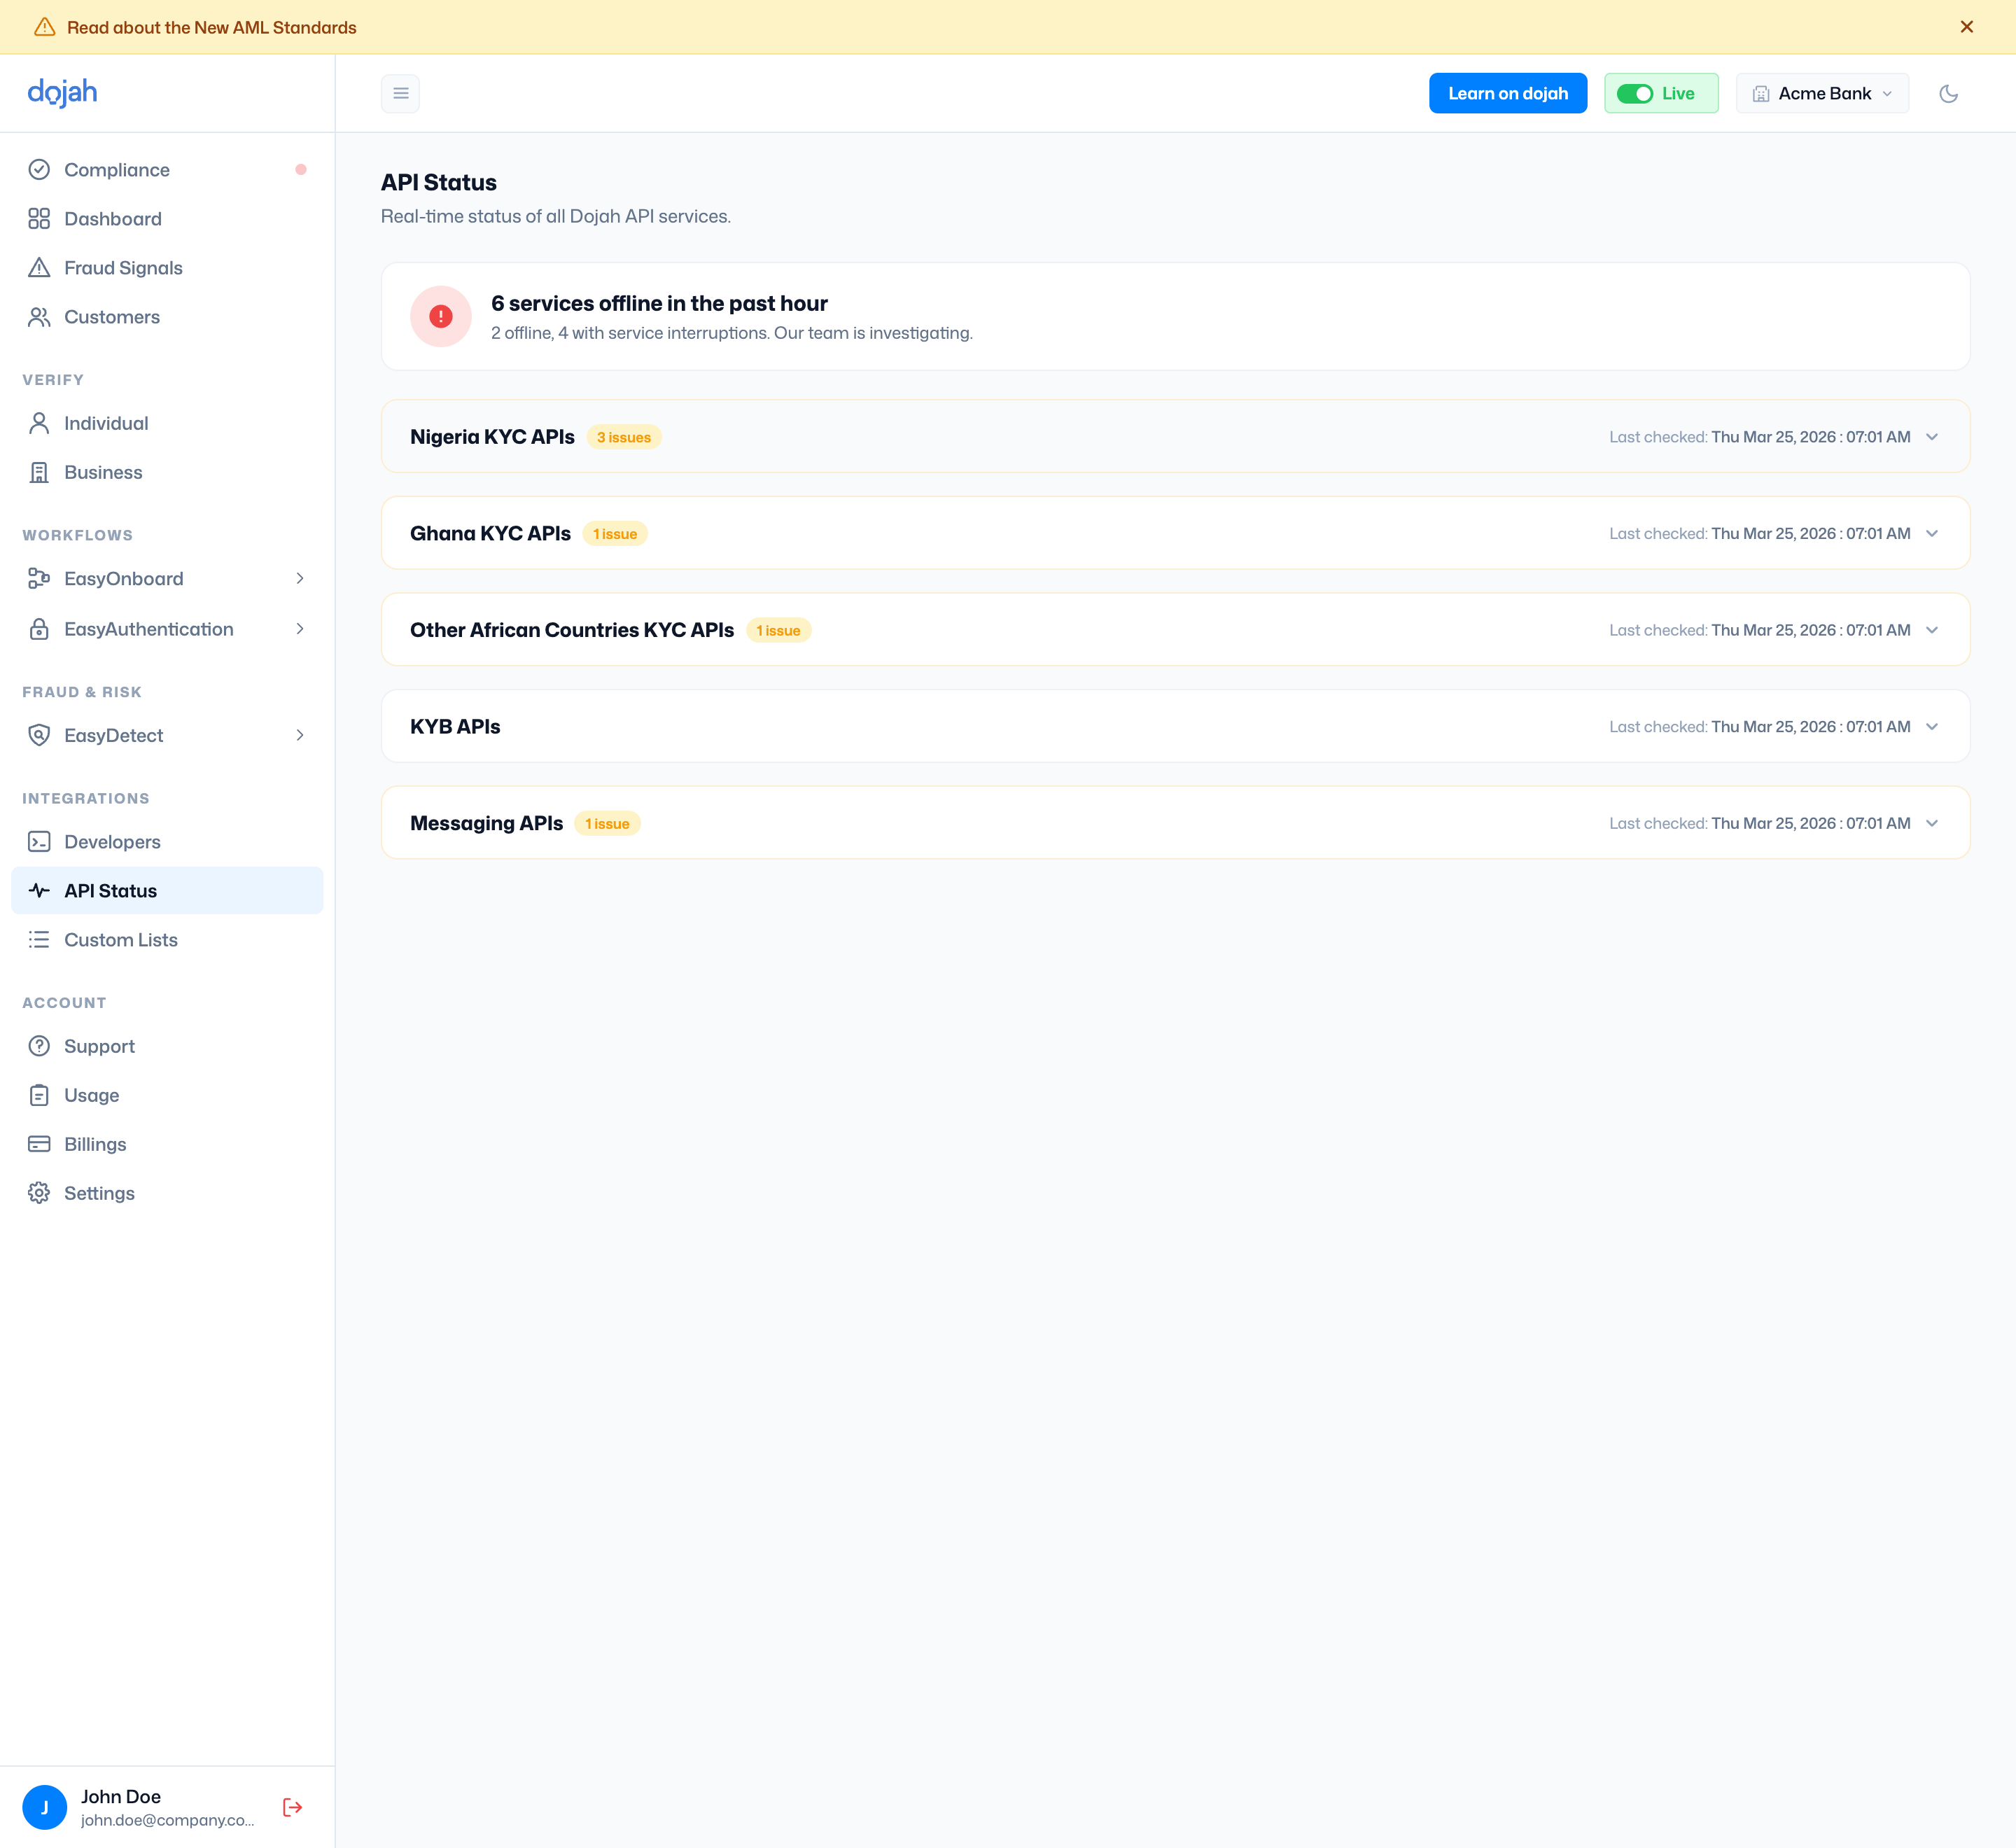The height and width of the screenshot is (1848, 2016).
Task: Expand the EasyOnboard submenu arrow
Action: click(299, 578)
